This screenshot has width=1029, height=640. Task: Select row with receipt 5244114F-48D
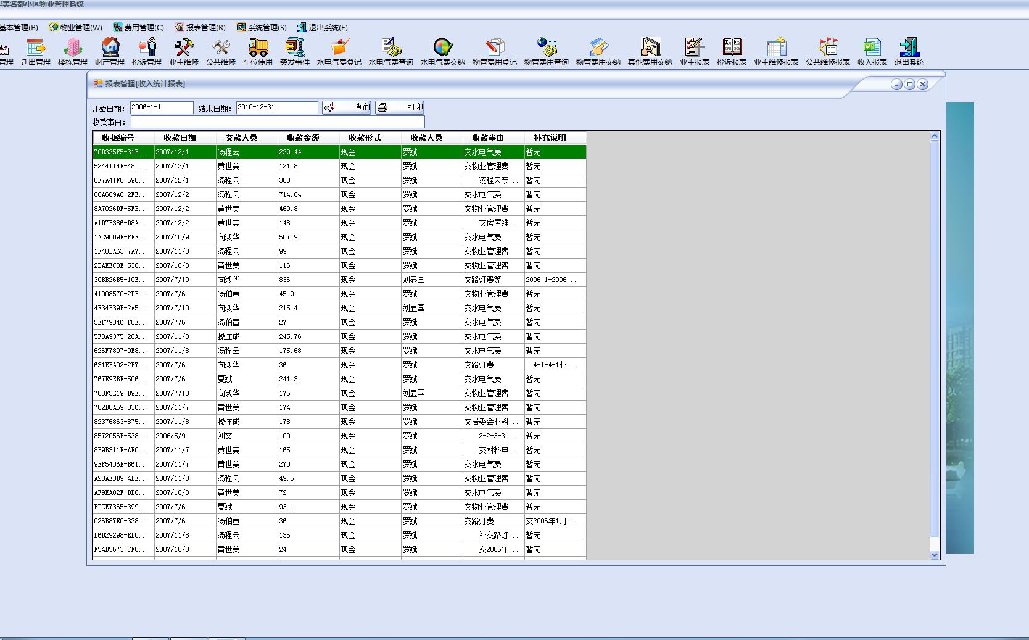pos(339,166)
